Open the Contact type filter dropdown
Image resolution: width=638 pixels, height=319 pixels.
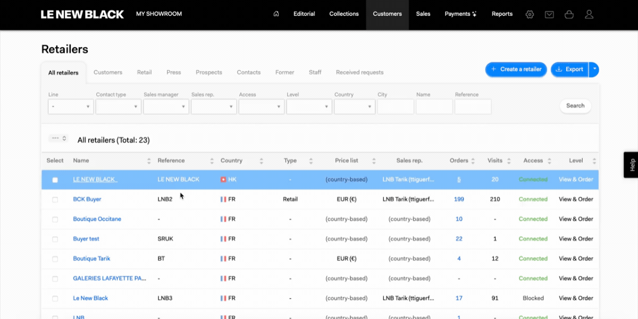(118, 106)
